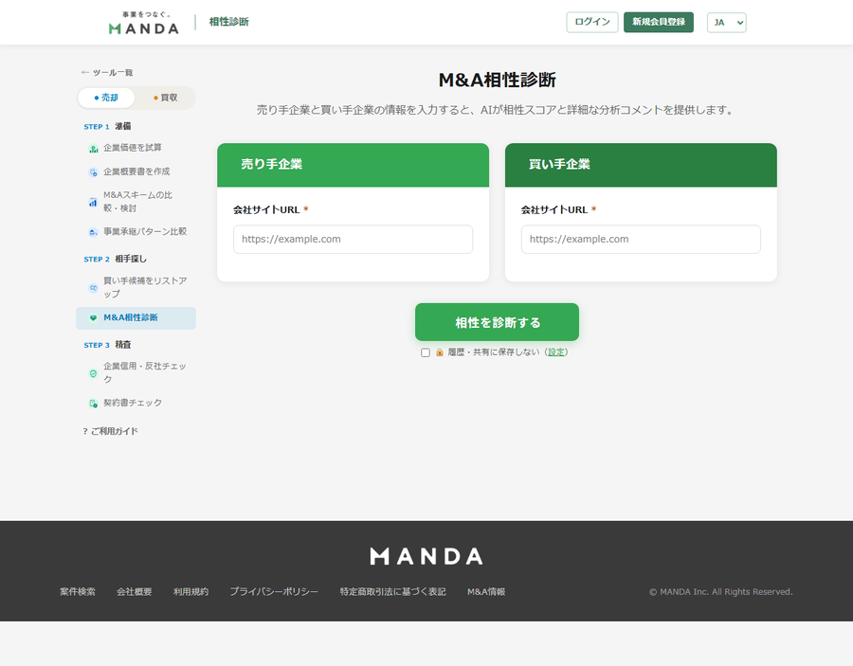This screenshot has height=666, width=853.
Task: Open 企業信用・反社チェック in the sidebar
Action: click(x=136, y=372)
